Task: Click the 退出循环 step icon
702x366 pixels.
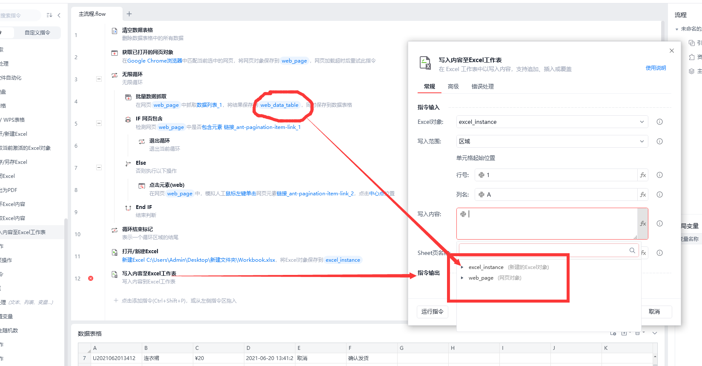Action: [142, 141]
